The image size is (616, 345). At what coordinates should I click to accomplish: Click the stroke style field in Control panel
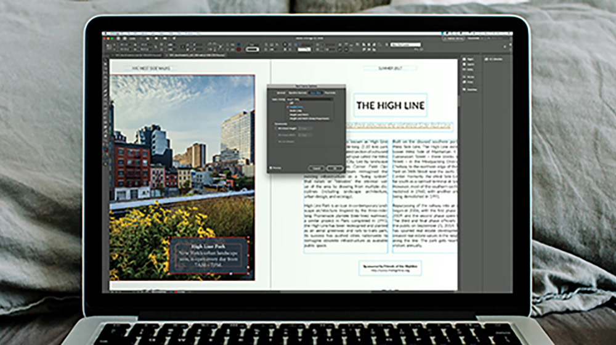tap(252, 49)
